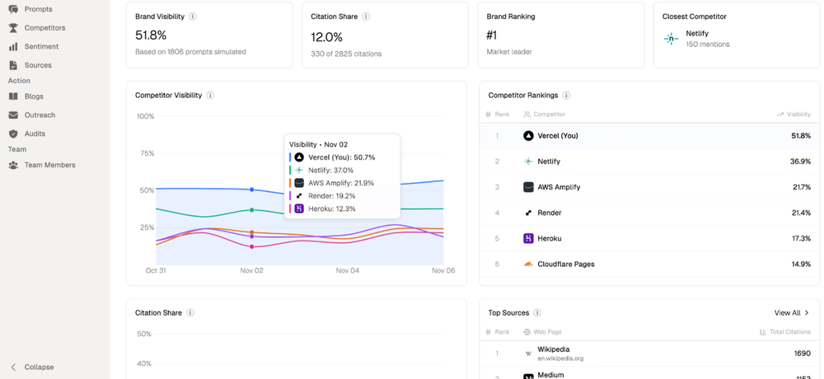This screenshot has width=824, height=379.
Task: Click the Competitor Visibility info icon
Action: coord(210,96)
